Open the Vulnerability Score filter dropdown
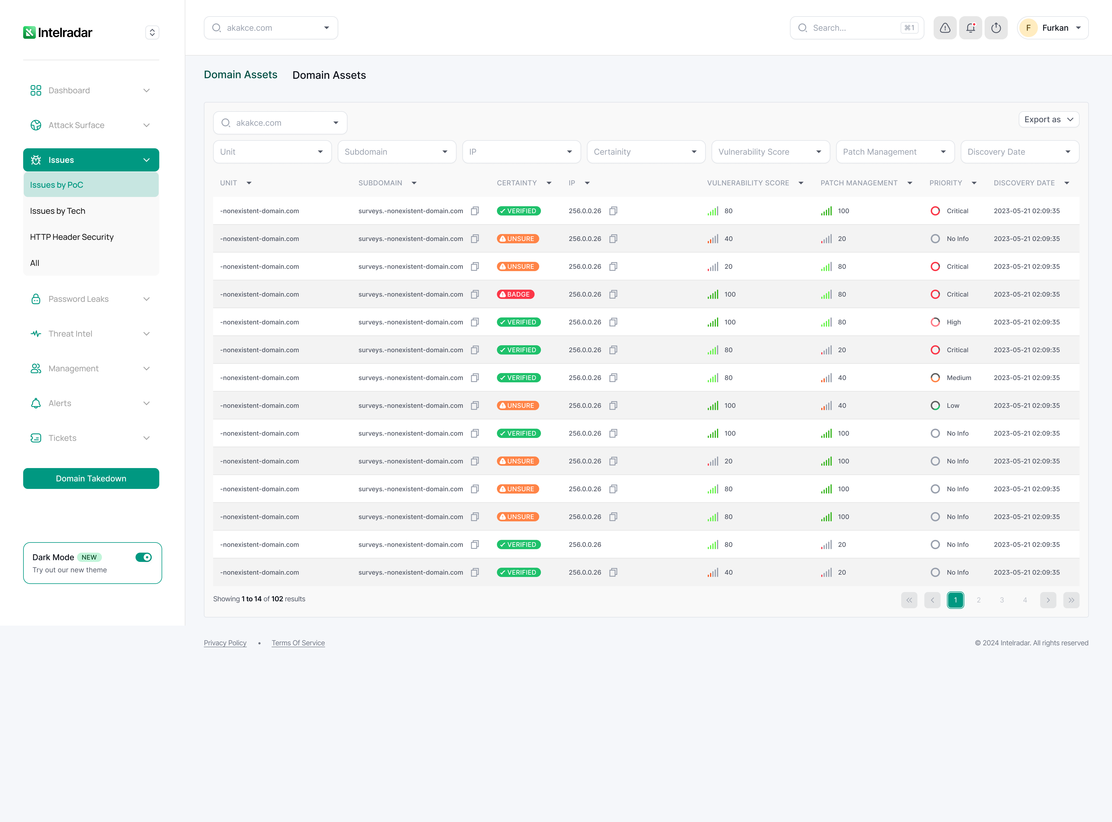This screenshot has height=822, width=1112. click(770, 152)
